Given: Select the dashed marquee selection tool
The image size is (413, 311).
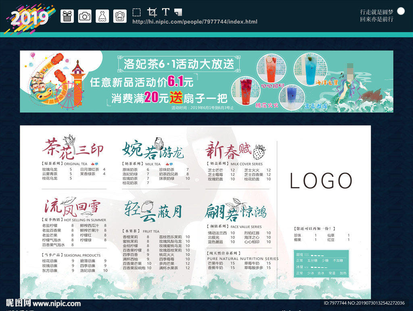Looking at the screenshot, I should [x=137, y=12].
